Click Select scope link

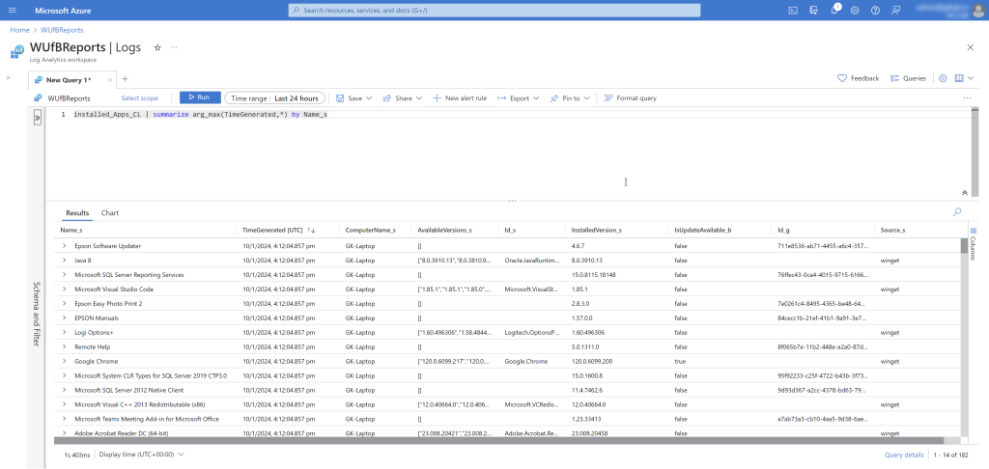139,98
